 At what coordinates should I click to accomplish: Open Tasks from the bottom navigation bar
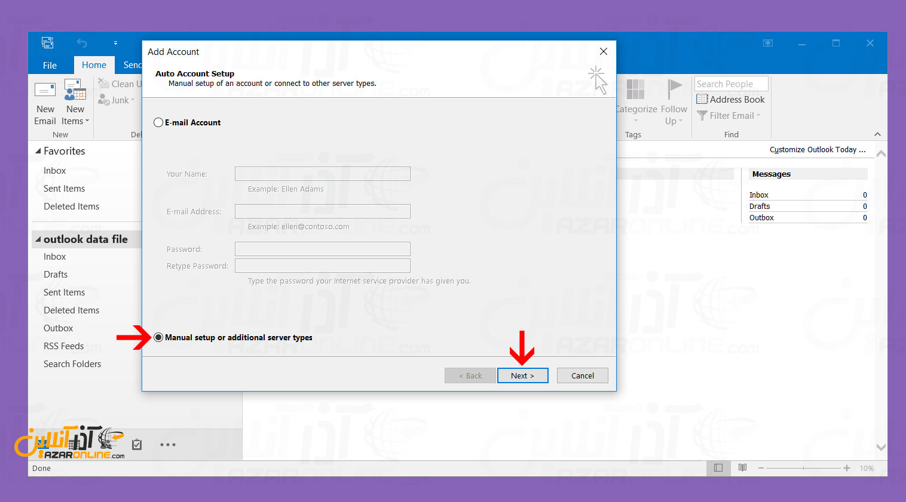point(137,445)
